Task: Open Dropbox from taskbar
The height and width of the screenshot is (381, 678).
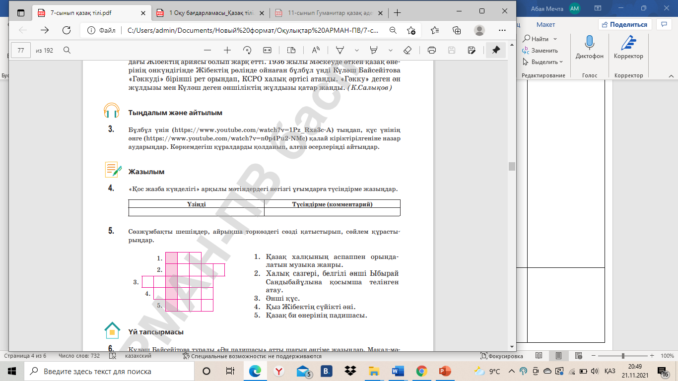Action: click(x=350, y=371)
